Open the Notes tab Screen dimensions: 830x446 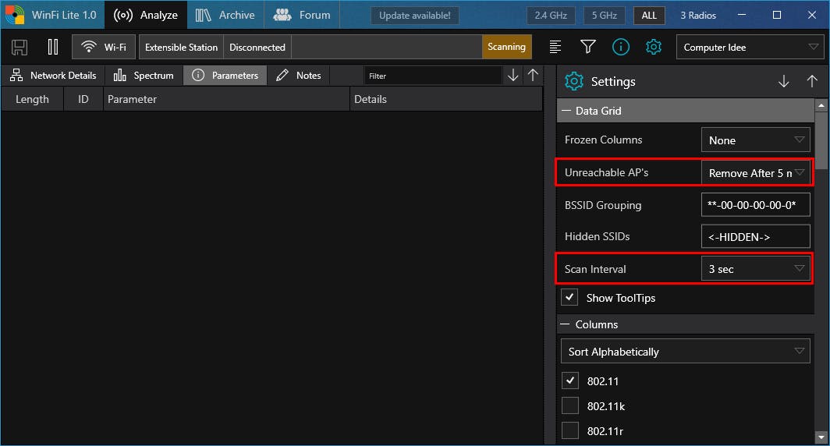coord(299,75)
